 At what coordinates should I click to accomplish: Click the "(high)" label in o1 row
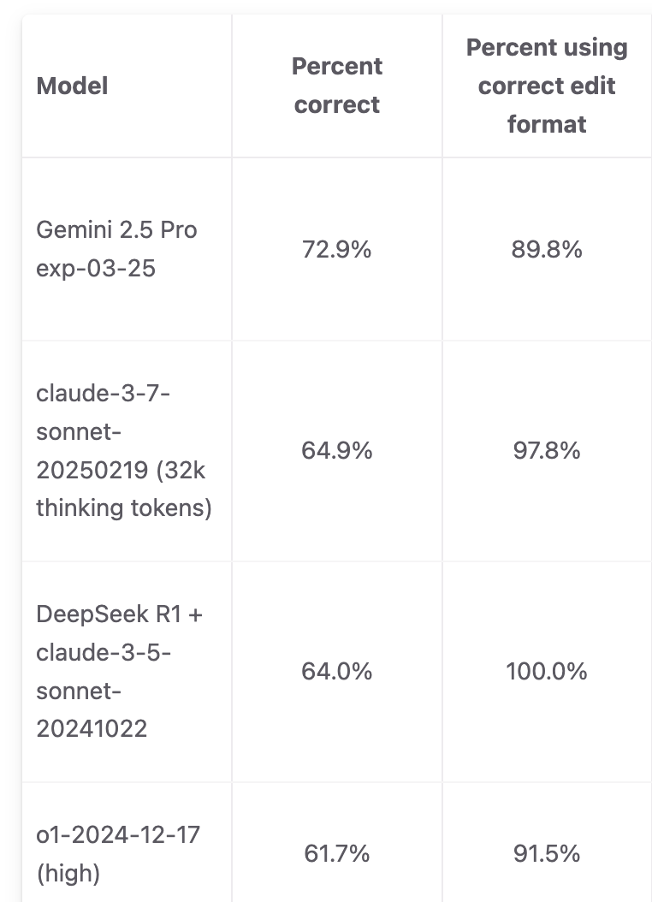point(68,873)
